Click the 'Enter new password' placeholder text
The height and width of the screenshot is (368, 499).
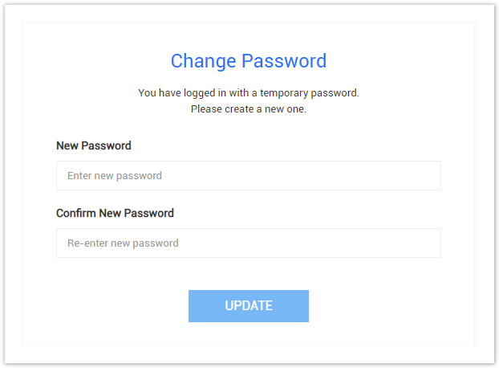(x=115, y=176)
